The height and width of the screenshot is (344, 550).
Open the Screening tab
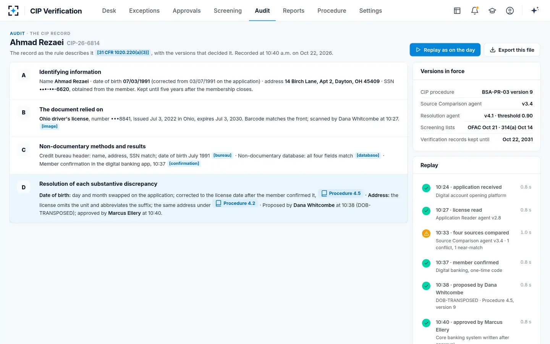click(x=228, y=11)
